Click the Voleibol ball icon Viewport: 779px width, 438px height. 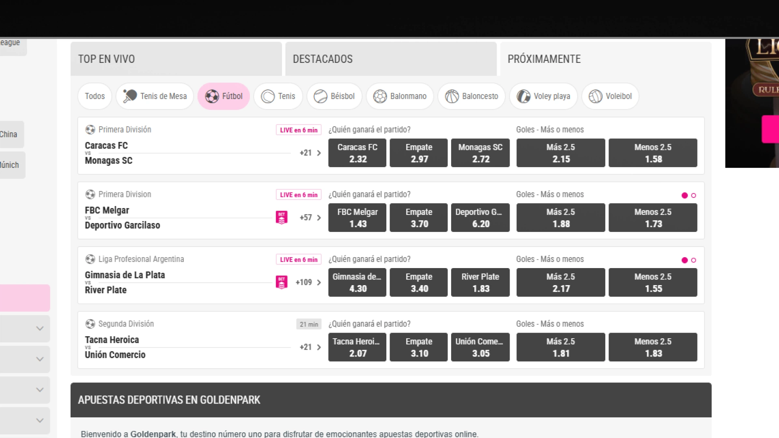coord(596,96)
